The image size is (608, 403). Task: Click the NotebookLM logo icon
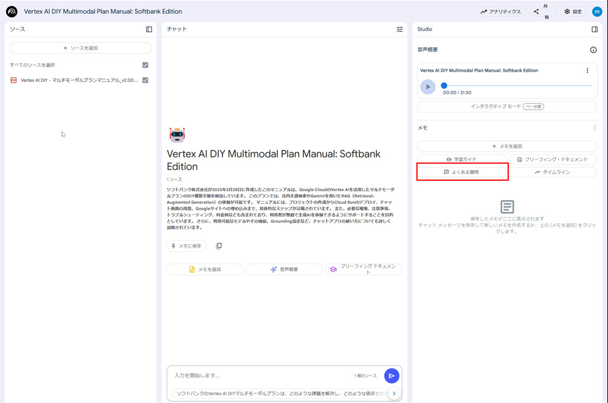(x=12, y=12)
